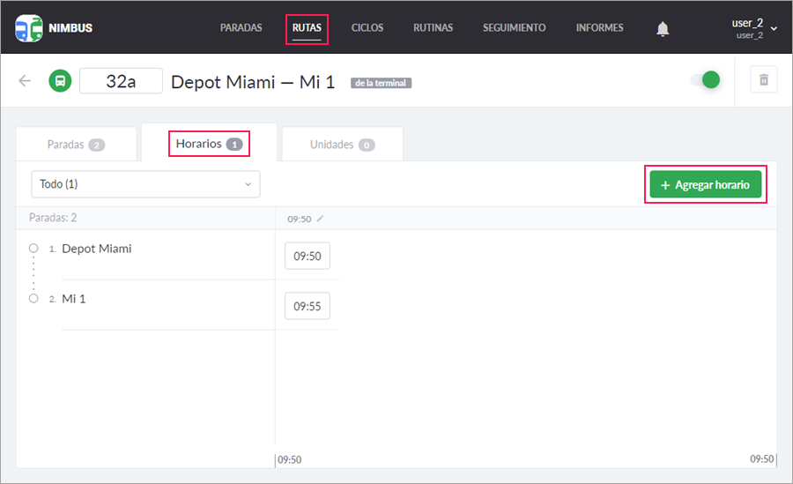Click the Paradas: 2 header text
The width and height of the screenshot is (793, 484).
click(53, 218)
